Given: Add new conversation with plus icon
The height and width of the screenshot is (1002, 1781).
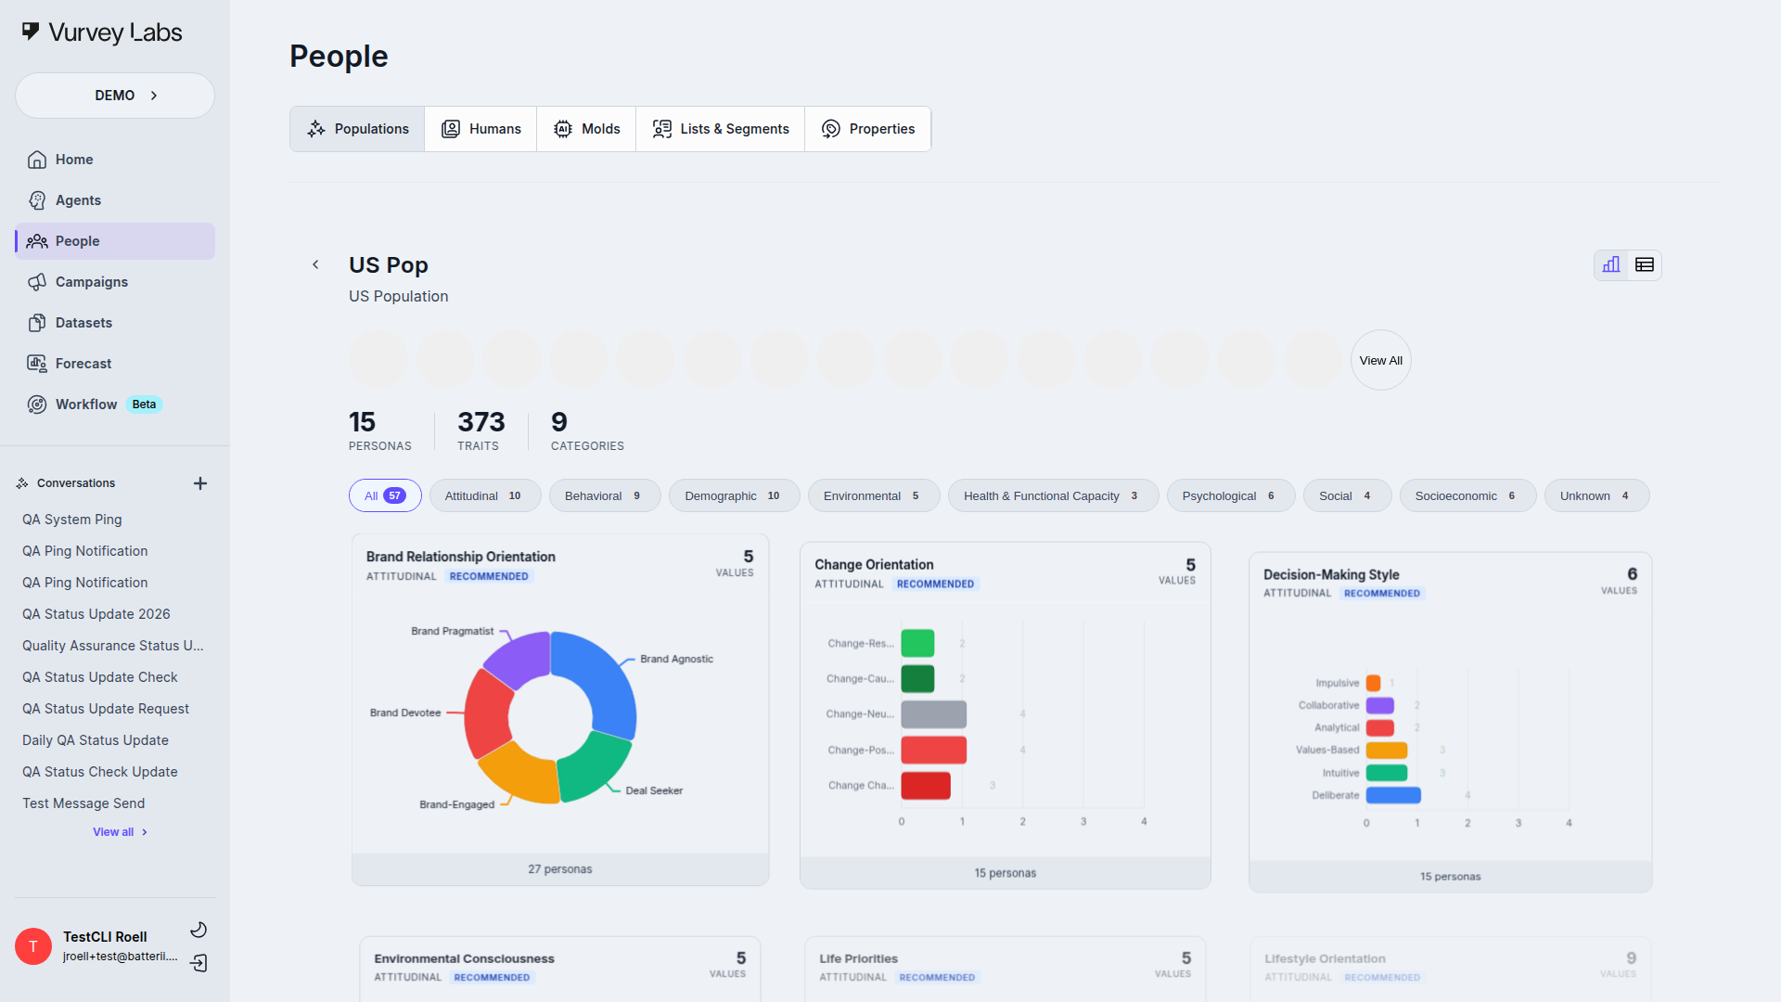Looking at the screenshot, I should coord(200,483).
